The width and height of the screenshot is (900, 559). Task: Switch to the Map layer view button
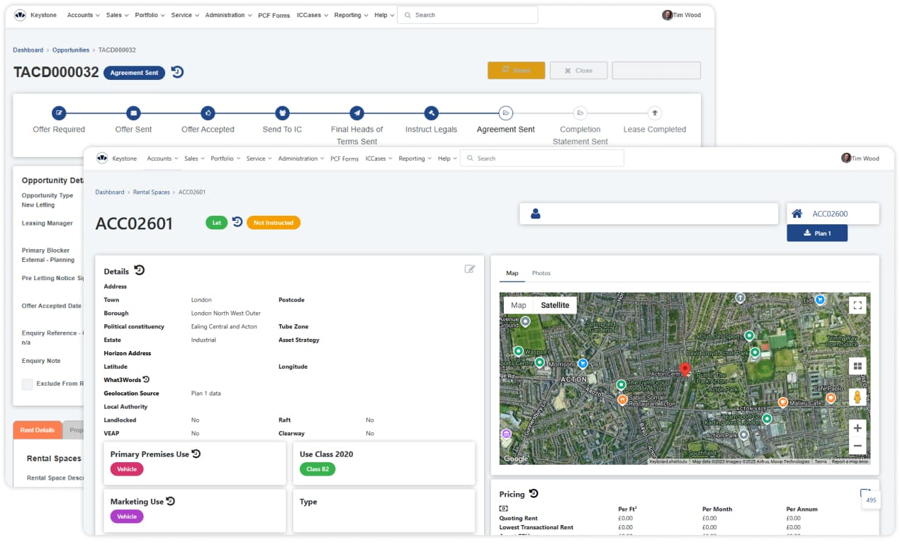[519, 305]
